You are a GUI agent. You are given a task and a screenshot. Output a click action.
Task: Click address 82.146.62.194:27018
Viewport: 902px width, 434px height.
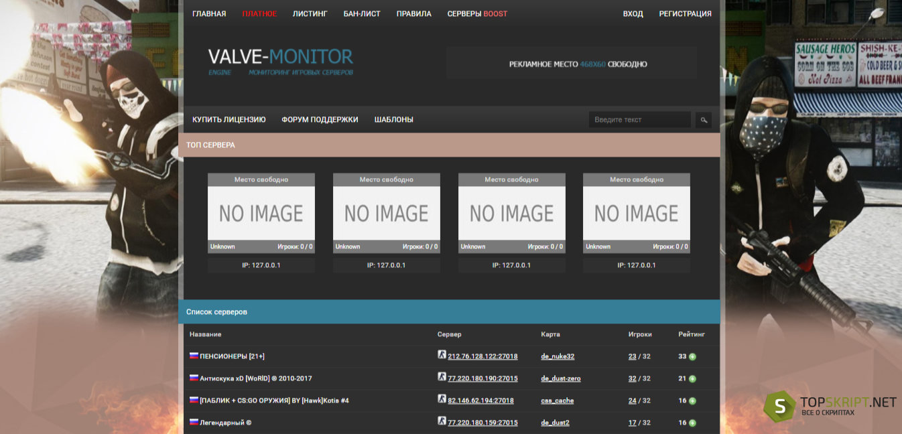tap(480, 401)
